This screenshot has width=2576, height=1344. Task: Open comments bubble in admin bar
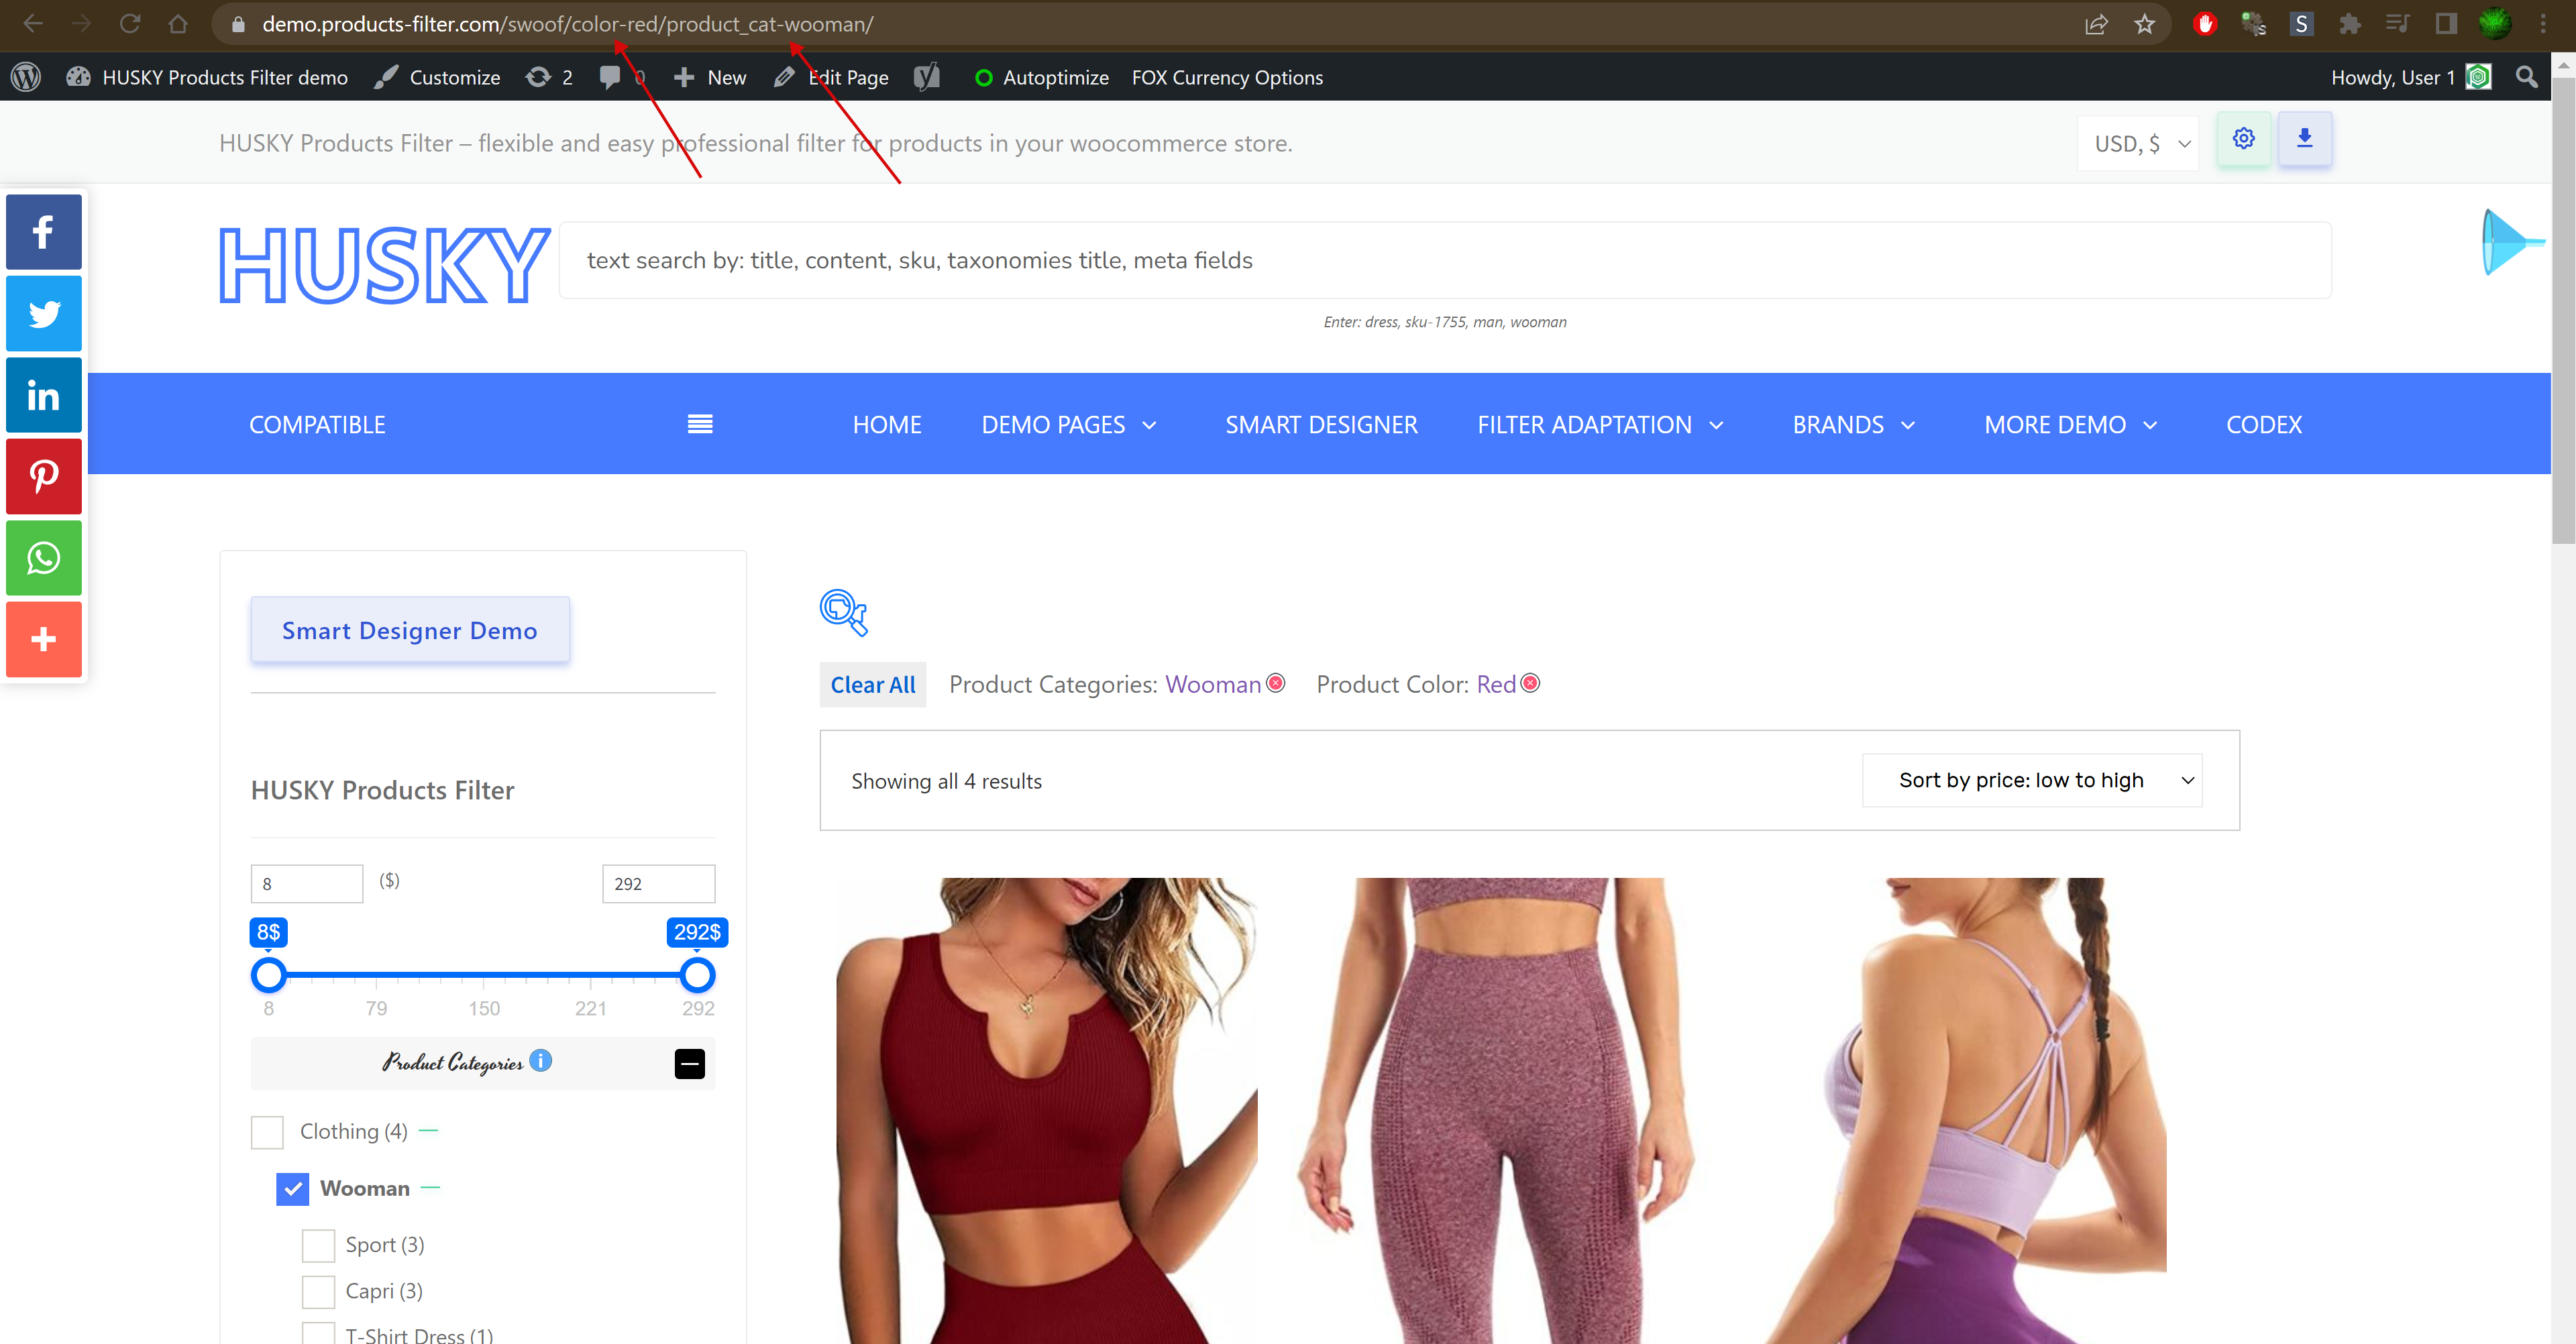[621, 77]
